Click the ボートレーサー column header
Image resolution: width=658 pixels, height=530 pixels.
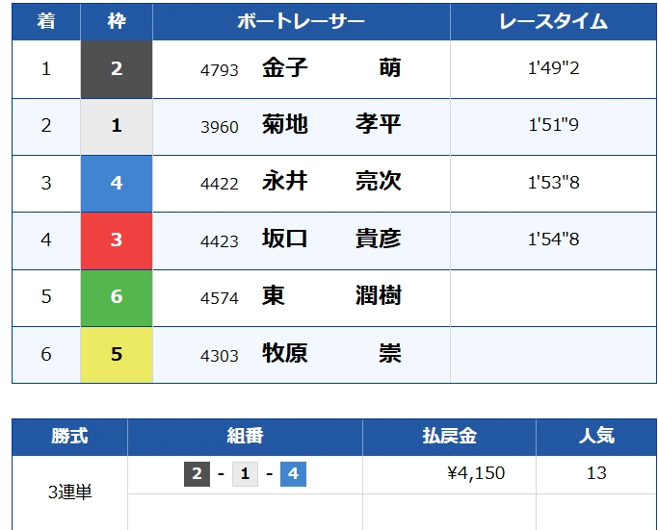(301, 21)
